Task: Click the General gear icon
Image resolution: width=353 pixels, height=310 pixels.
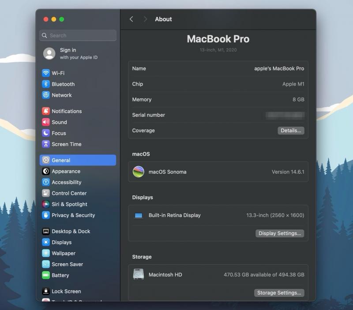Action: click(46, 160)
